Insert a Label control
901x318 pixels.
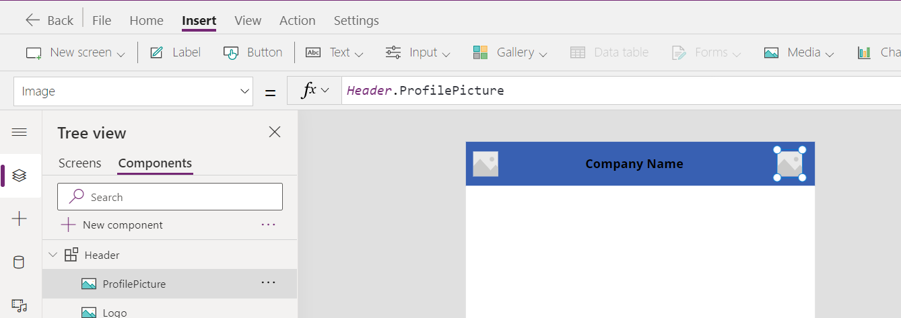[175, 52]
